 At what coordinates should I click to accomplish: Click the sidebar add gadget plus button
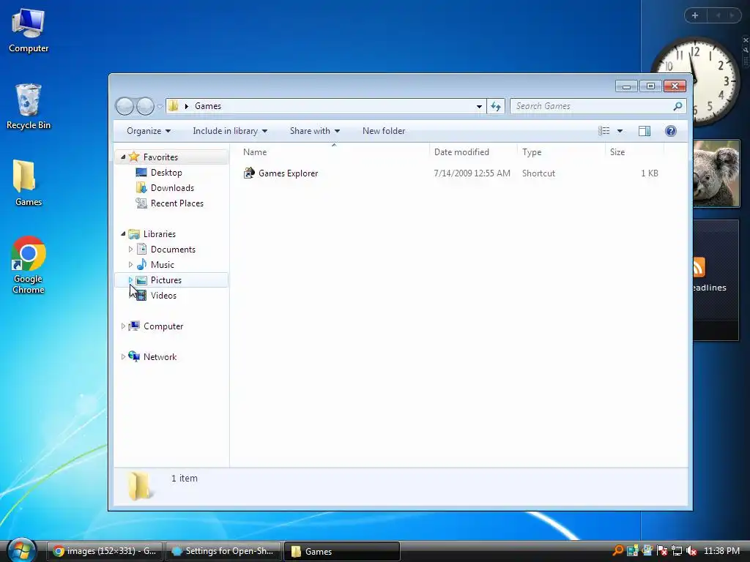pos(695,15)
